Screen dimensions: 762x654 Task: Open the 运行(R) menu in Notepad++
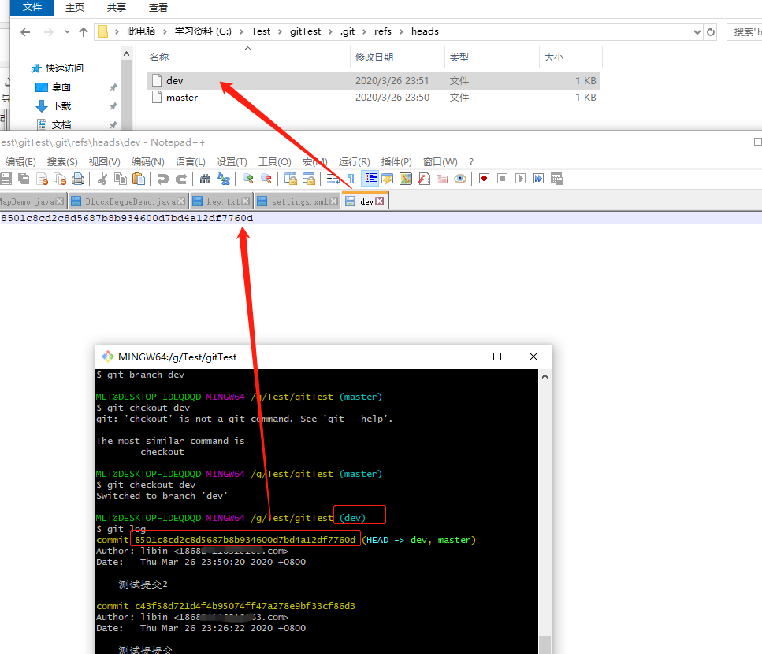(355, 161)
